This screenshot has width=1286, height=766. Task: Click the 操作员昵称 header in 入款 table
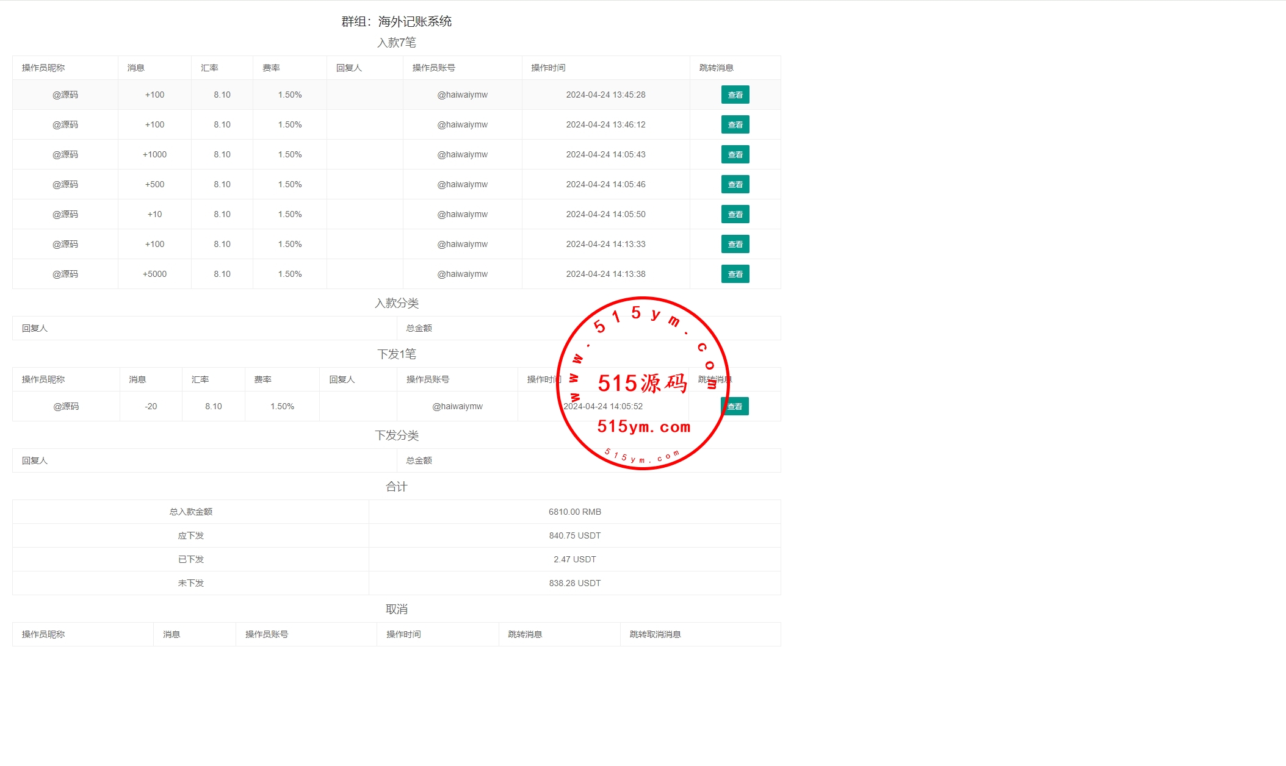(43, 68)
